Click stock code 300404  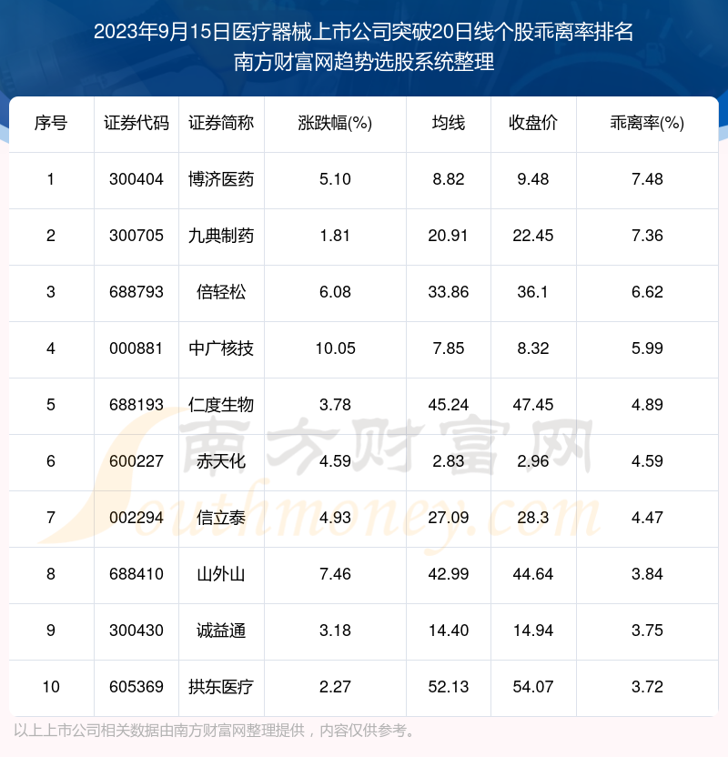click(136, 179)
